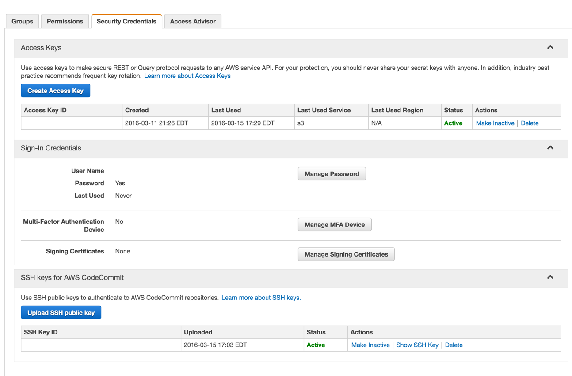Click Upload SSH public key button
572x376 pixels.
(61, 313)
